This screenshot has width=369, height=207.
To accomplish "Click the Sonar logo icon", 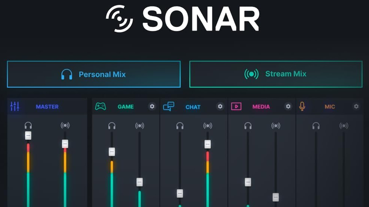I will (x=119, y=18).
